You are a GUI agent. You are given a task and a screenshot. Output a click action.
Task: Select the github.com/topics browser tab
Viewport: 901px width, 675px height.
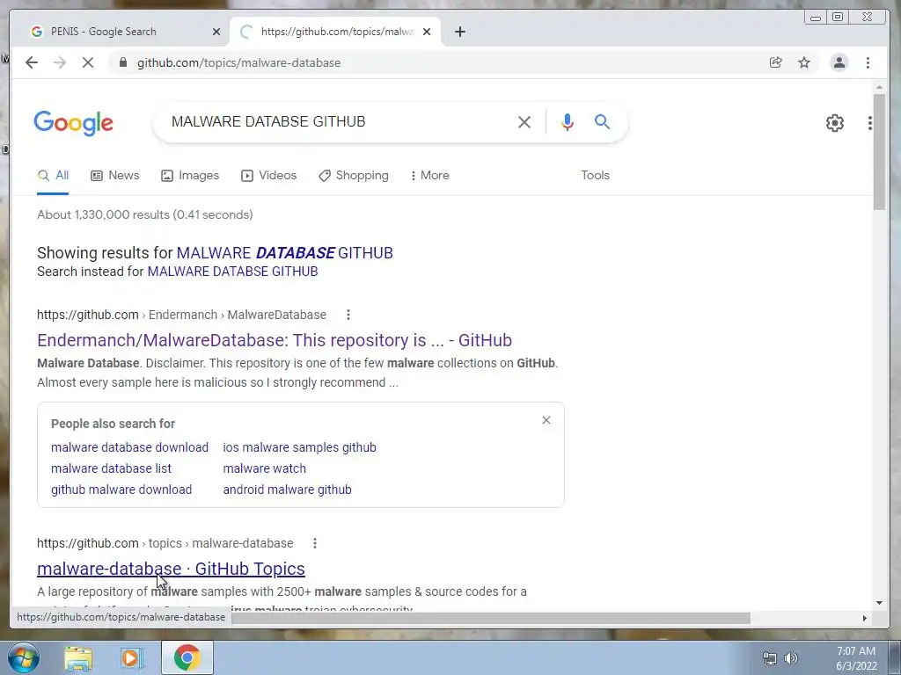click(335, 32)
